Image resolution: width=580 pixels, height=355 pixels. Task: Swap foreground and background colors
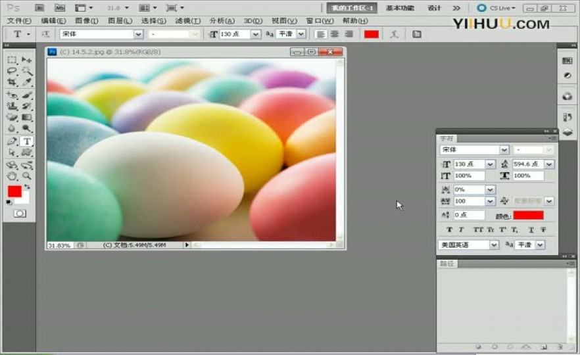pyautogui.click(x=26, y=187)
